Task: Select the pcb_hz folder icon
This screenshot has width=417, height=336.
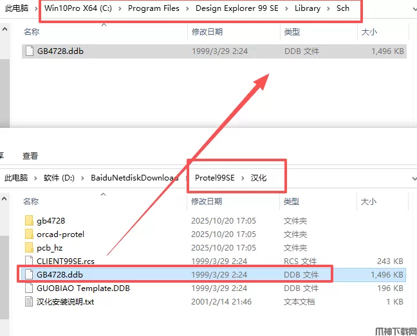Action: [29, 247]
